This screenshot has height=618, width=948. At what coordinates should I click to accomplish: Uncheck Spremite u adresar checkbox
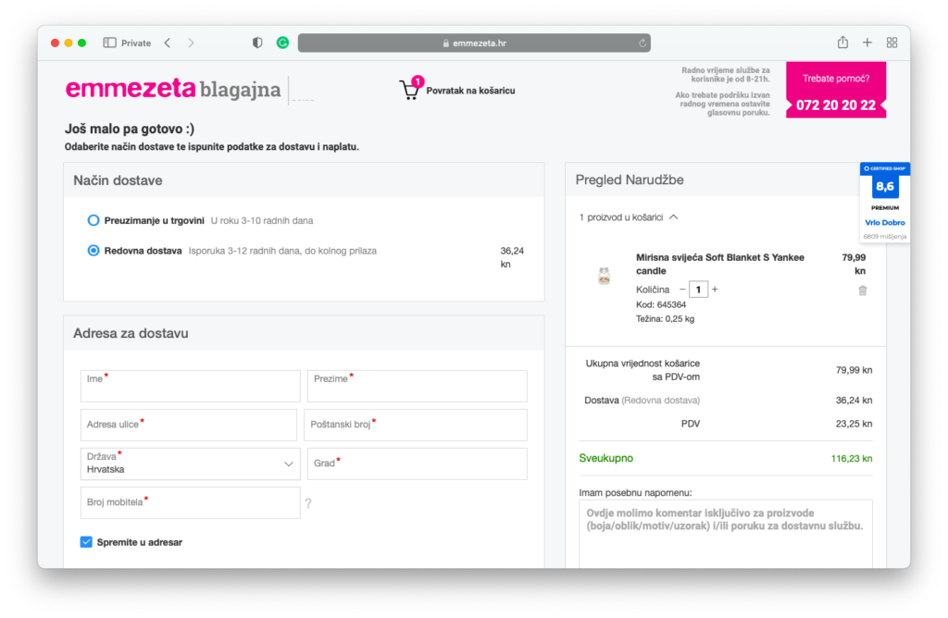click(x=86, y=542)
